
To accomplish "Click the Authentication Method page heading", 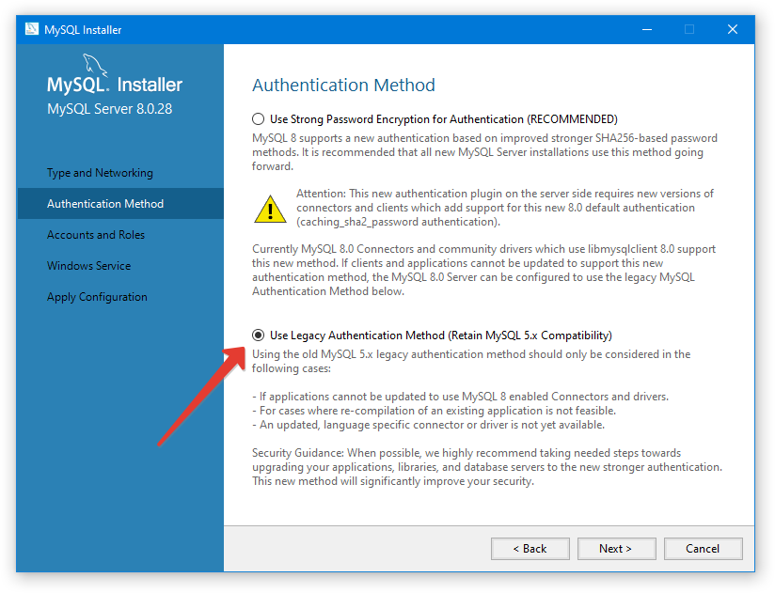I will click(x=343, y=86).
